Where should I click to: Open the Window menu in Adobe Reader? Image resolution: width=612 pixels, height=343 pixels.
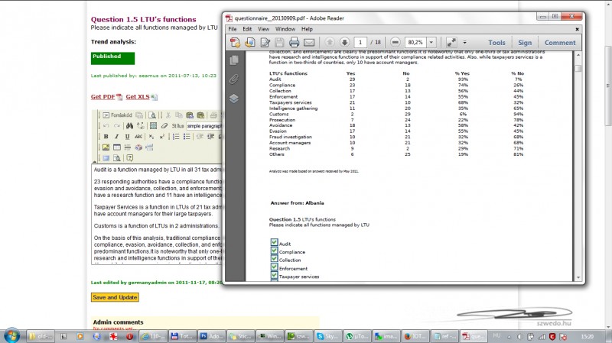click(x=286, y=28)
